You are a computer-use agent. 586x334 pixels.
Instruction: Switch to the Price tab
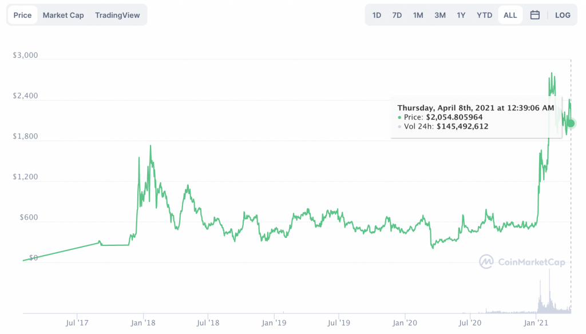22,15
